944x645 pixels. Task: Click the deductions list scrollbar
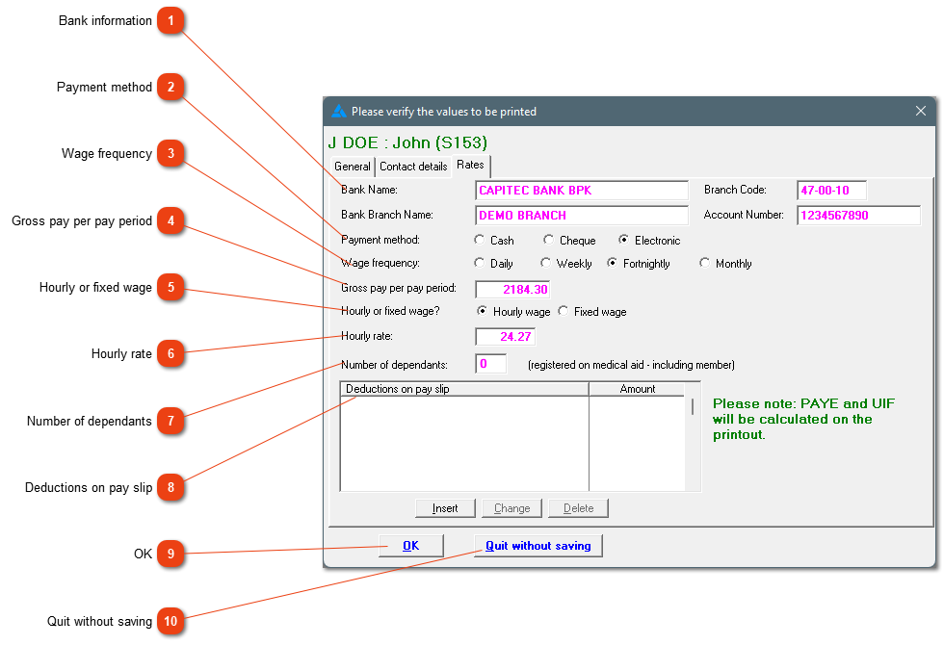coord(693,444)
